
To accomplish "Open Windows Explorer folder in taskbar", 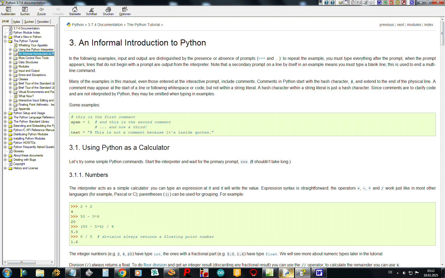I will (40, 273).
